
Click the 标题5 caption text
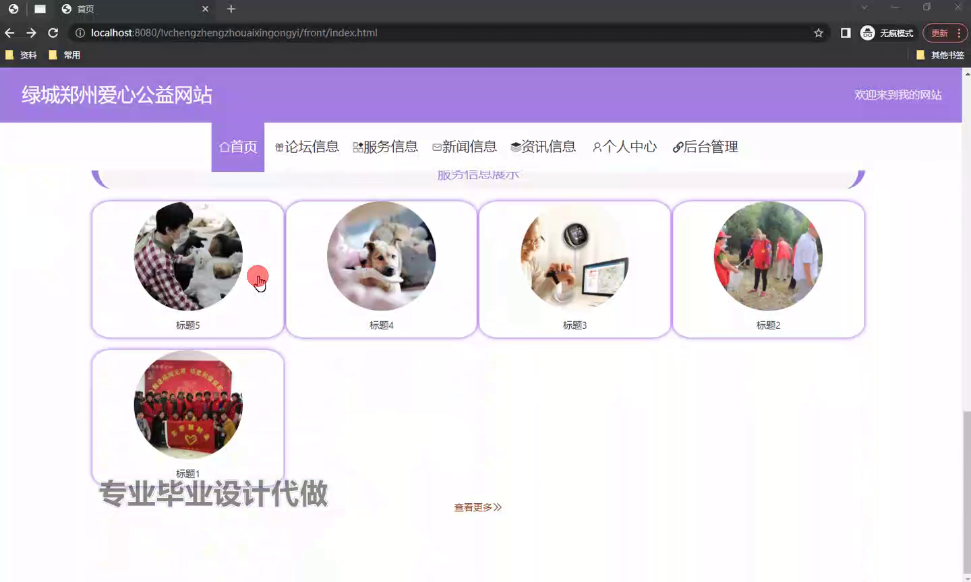(x=188, y=325)
